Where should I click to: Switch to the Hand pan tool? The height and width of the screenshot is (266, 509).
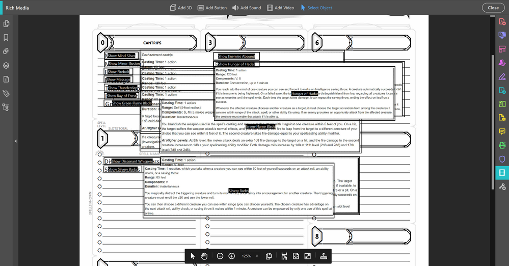(204, 256)
